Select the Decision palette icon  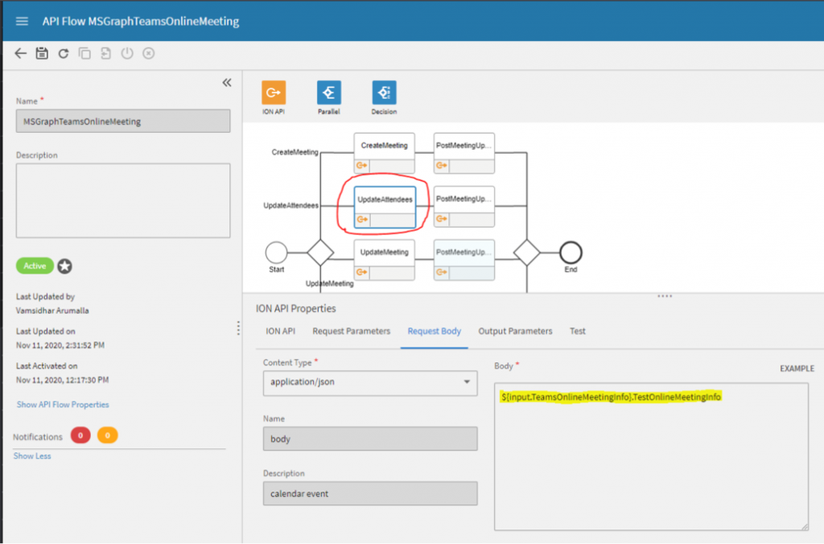(x=384, y=93)
